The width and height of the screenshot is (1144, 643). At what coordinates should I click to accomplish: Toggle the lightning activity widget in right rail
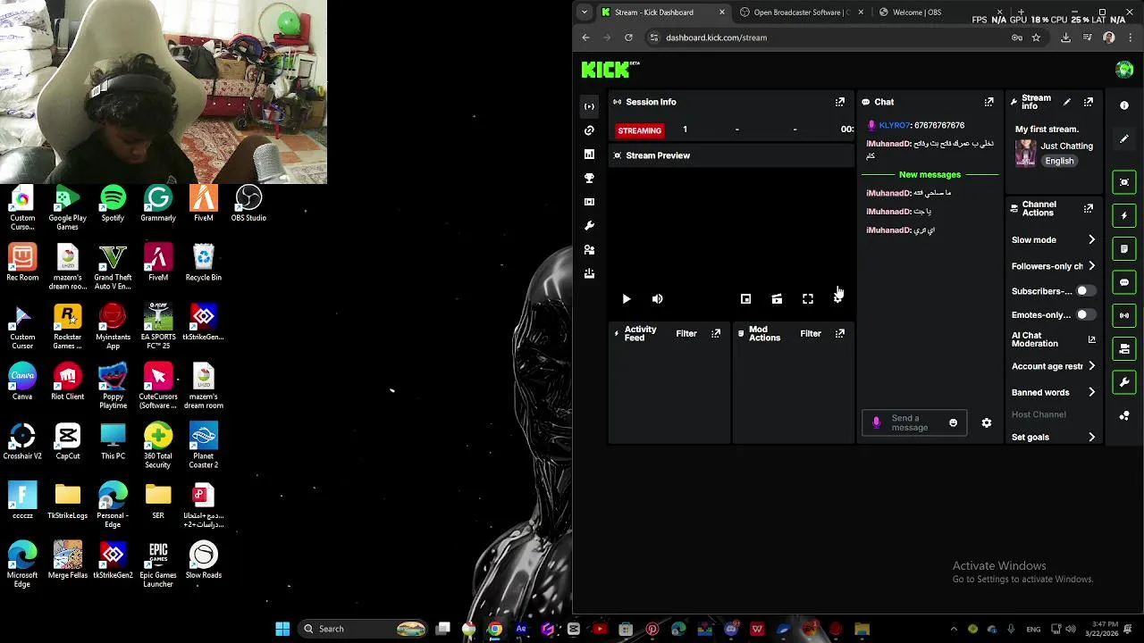click(1124, 215)
